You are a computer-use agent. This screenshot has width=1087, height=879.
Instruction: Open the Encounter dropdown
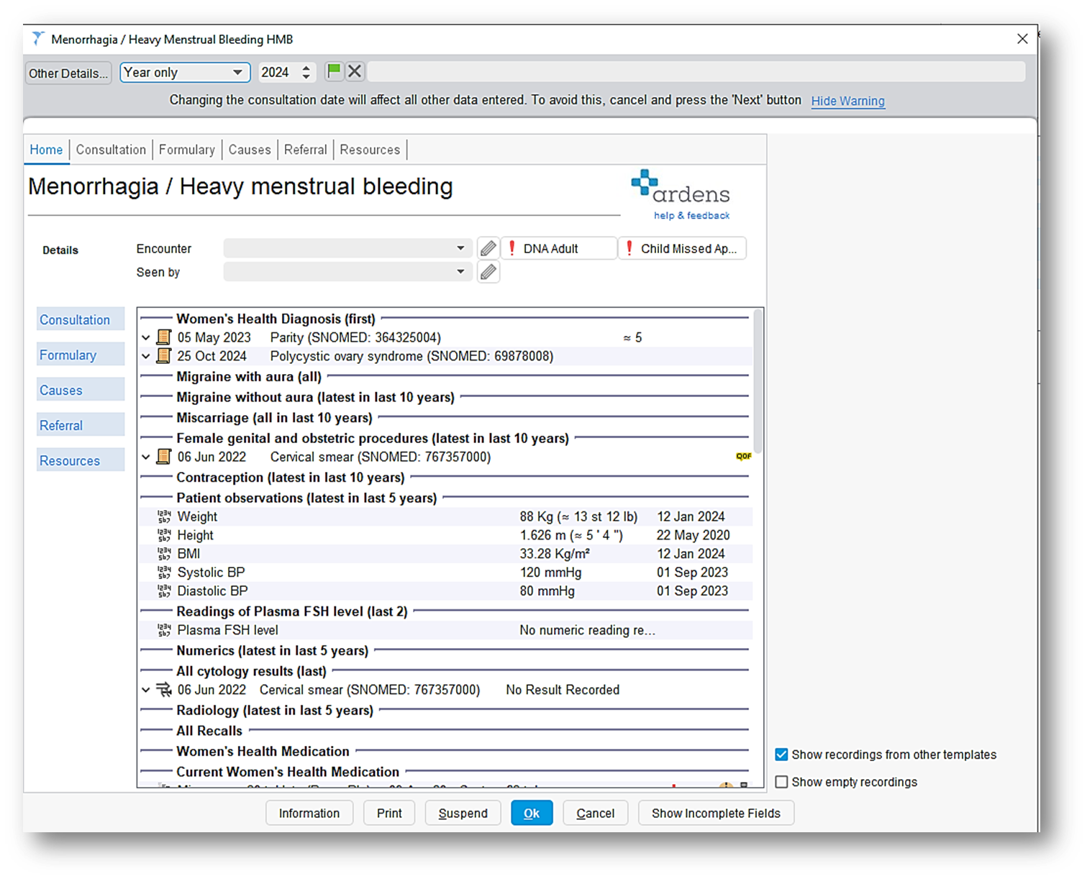(x=347, y=248)
